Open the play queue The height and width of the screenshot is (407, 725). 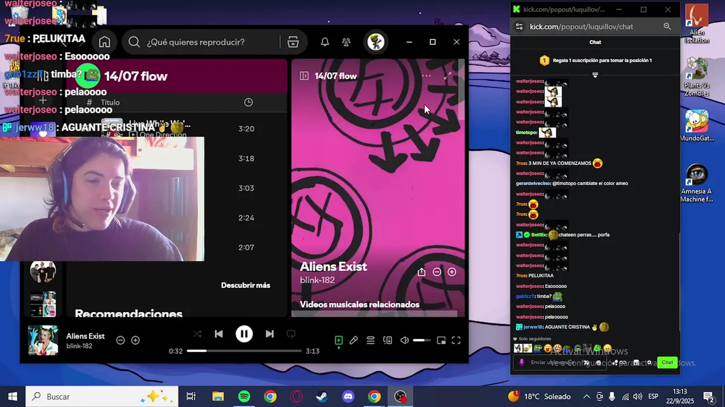[370, 340]
